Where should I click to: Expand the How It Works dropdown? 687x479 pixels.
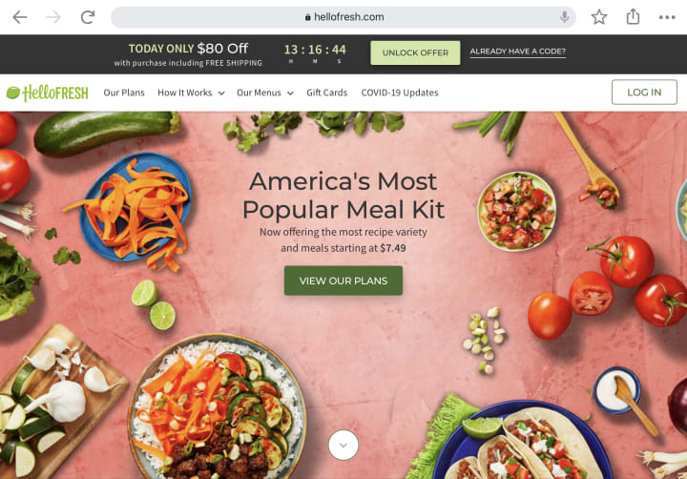tap(191, 93)
